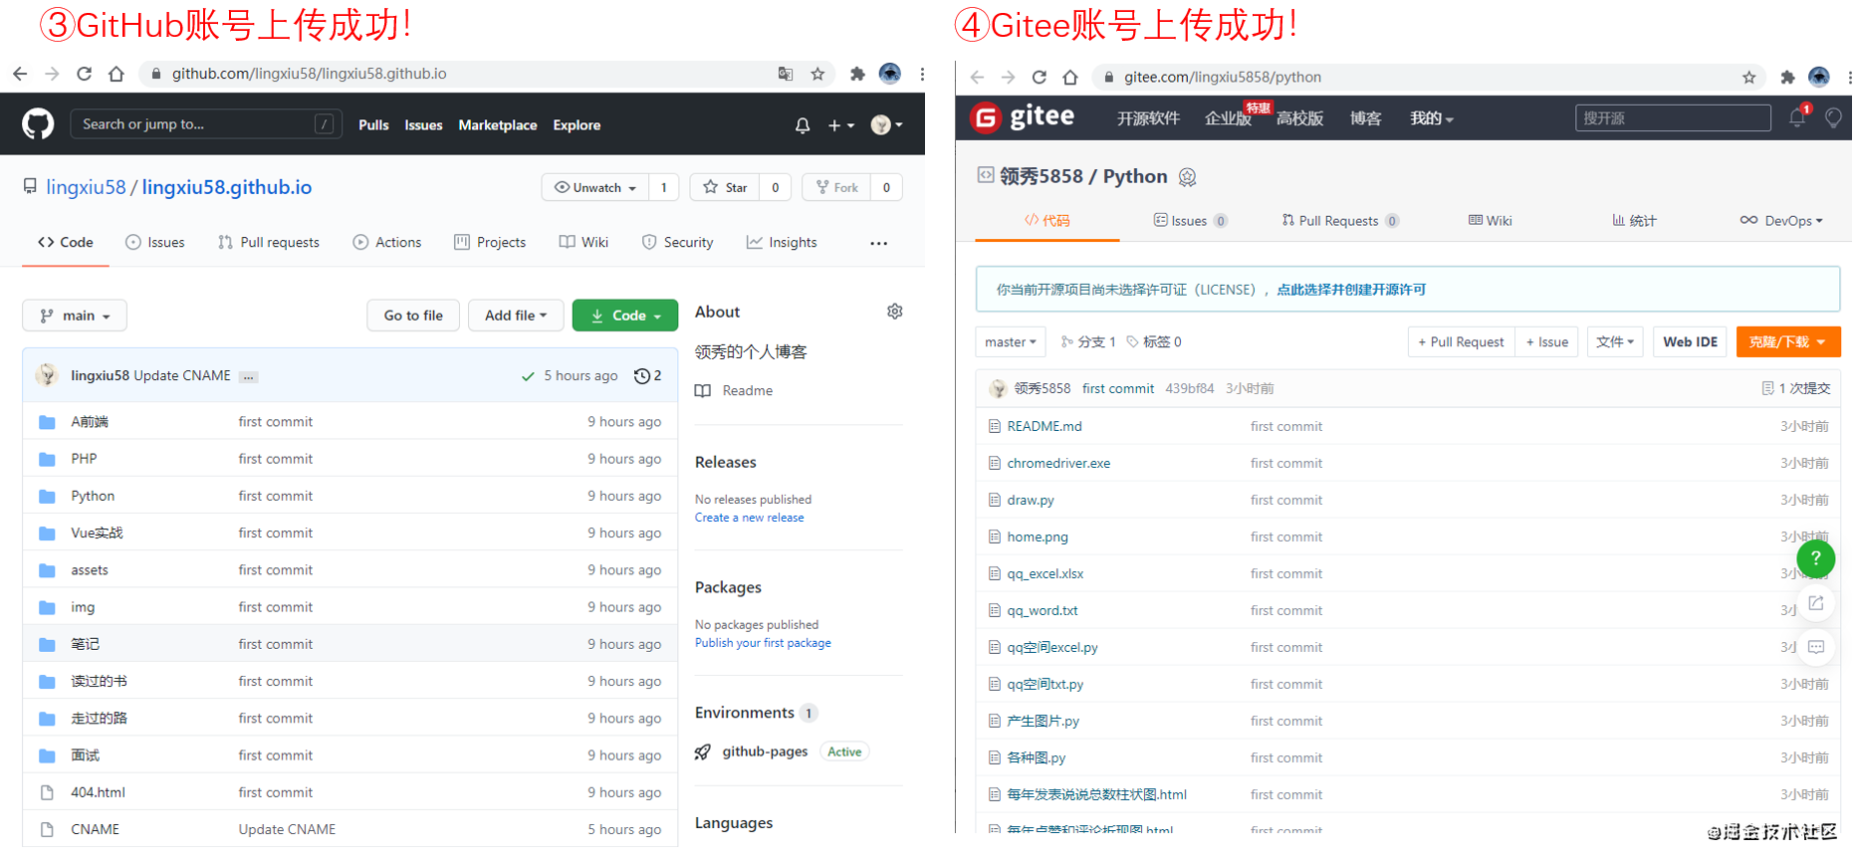The width and height of the screenshot is (1856, 857).
Task: Open GitHub user avatar menu
Action: coord(886,125)
